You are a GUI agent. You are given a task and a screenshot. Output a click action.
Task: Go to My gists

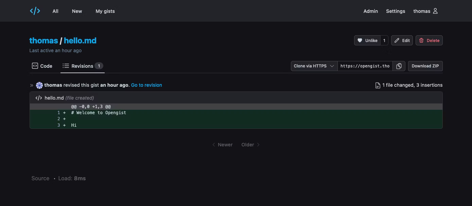click(x=105, y=11)
